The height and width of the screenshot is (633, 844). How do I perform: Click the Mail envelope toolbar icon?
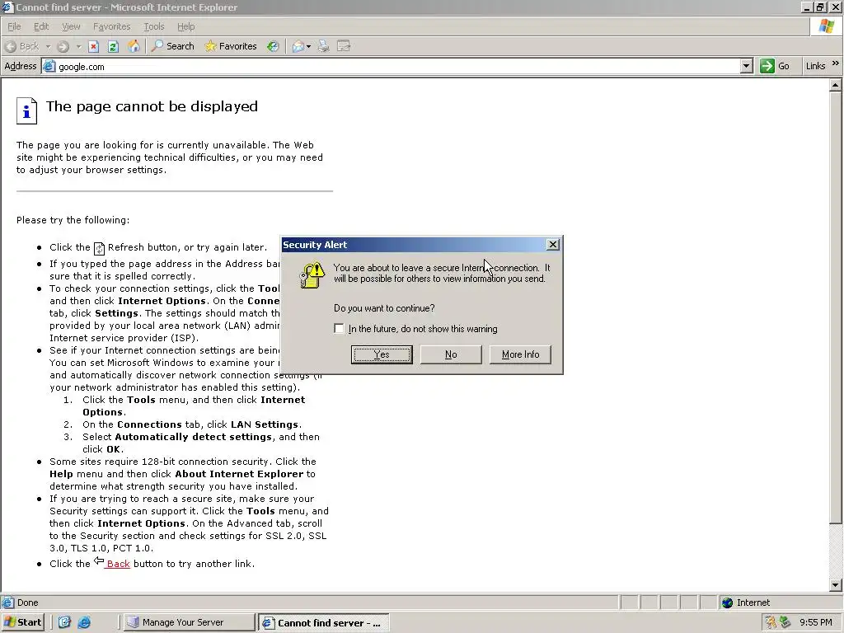coord(298,46)
